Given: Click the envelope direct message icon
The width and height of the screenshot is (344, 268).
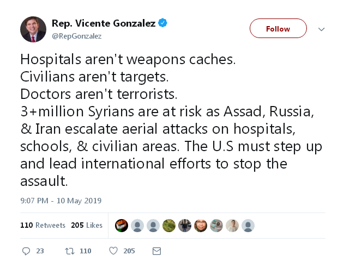Looking at the screenshot, I should (156, 251).
